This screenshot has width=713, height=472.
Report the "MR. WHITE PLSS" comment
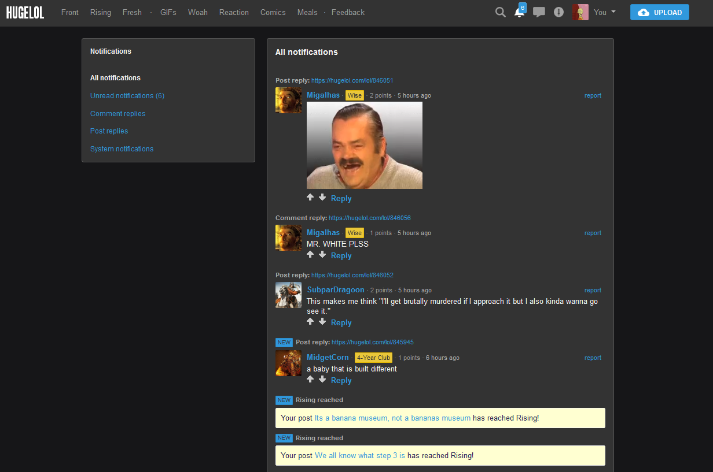[x=593, y=233]
